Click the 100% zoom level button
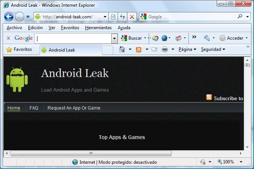This screenshot has height=169, width=254. click(x=226, y=162)
